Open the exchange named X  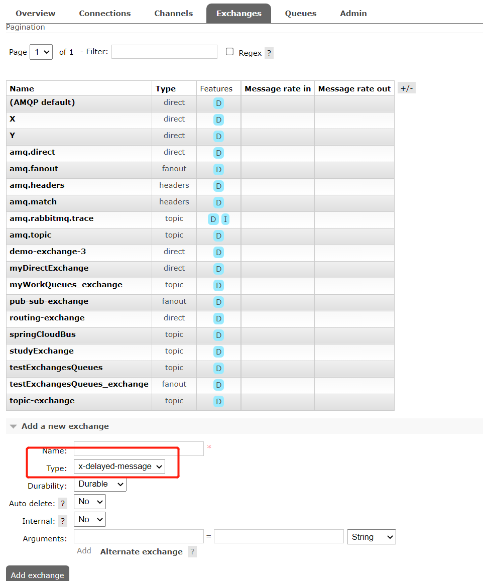coord(13,119)
